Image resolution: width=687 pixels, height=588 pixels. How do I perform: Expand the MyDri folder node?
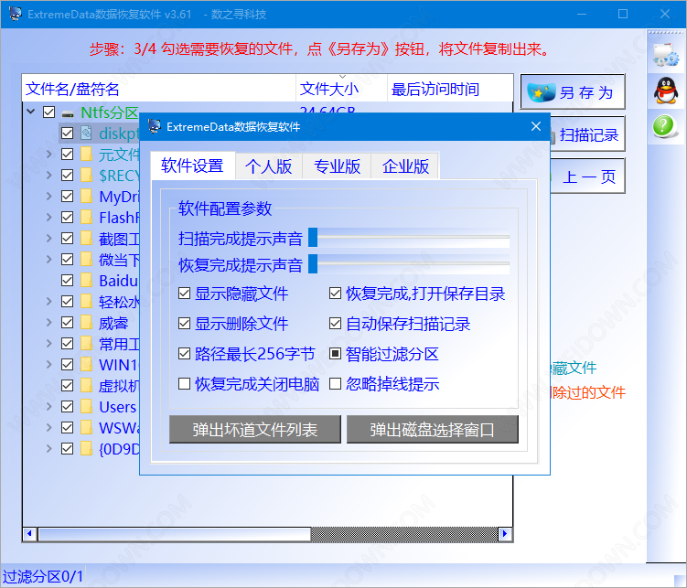tap(49, 196)
